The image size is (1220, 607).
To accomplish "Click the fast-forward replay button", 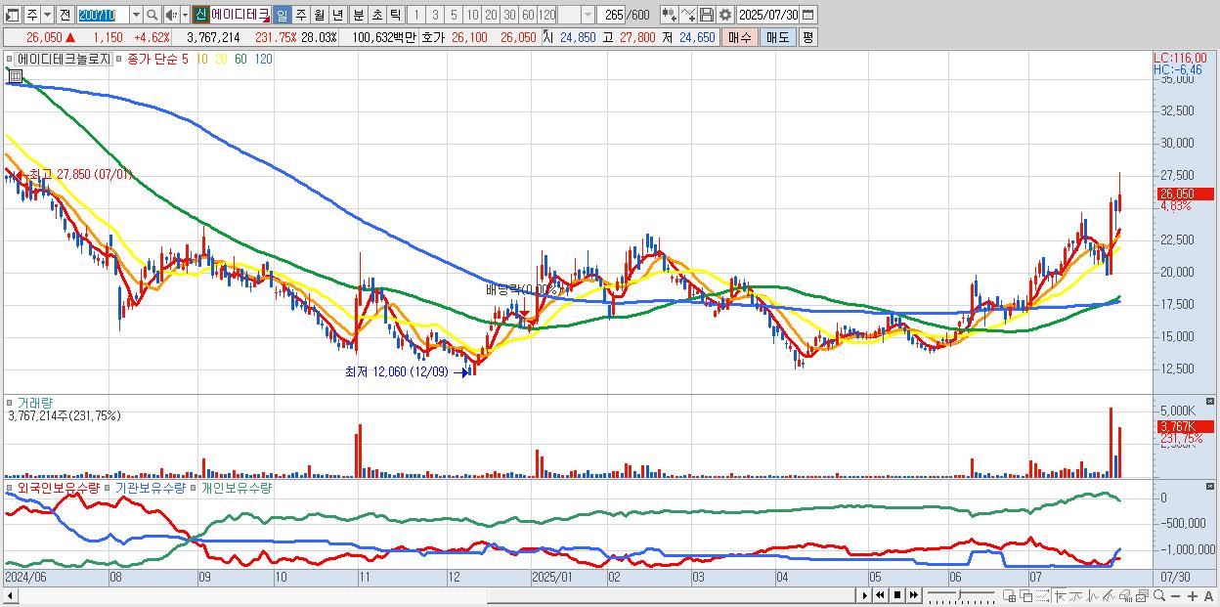I will pos(913,595).
